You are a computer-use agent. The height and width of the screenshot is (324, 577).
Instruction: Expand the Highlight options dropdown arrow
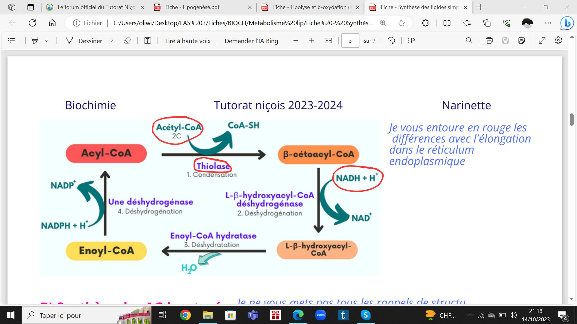click(47, 41)
